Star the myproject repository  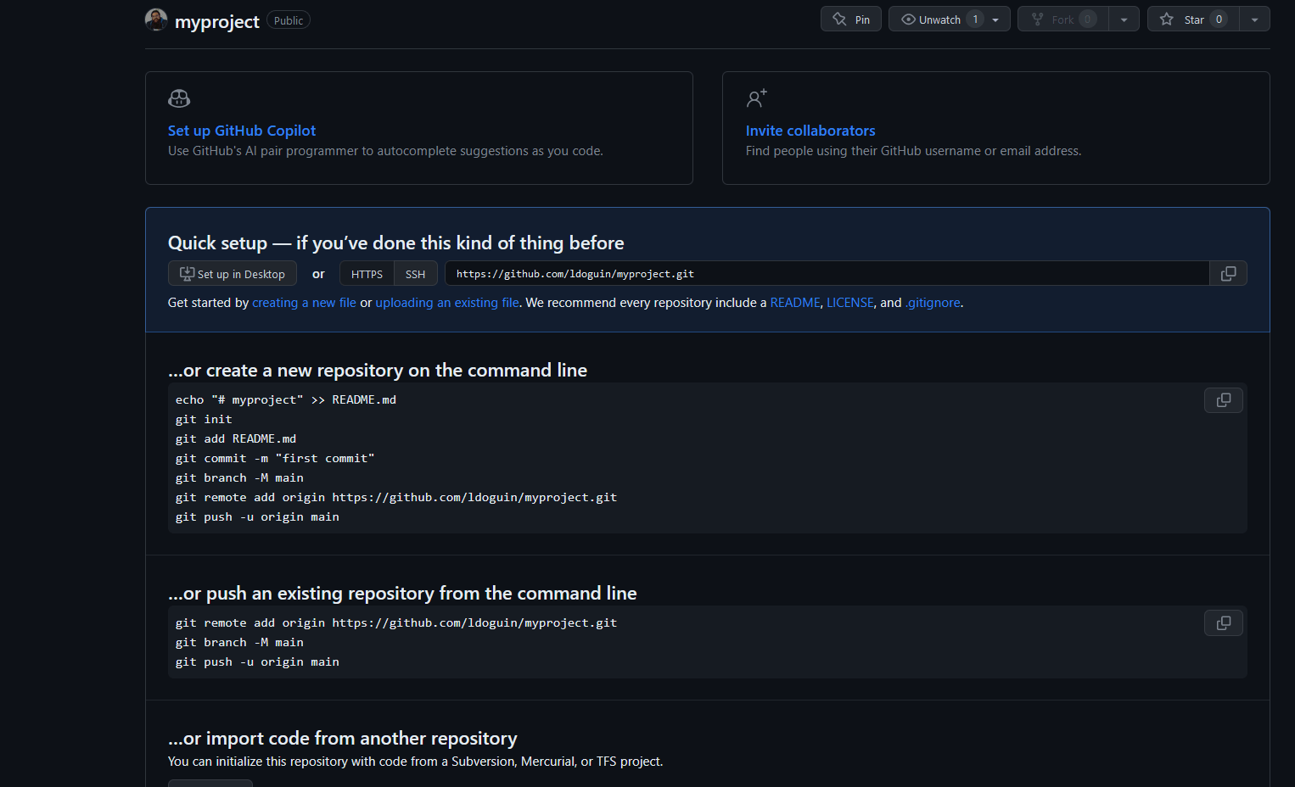1193,20
